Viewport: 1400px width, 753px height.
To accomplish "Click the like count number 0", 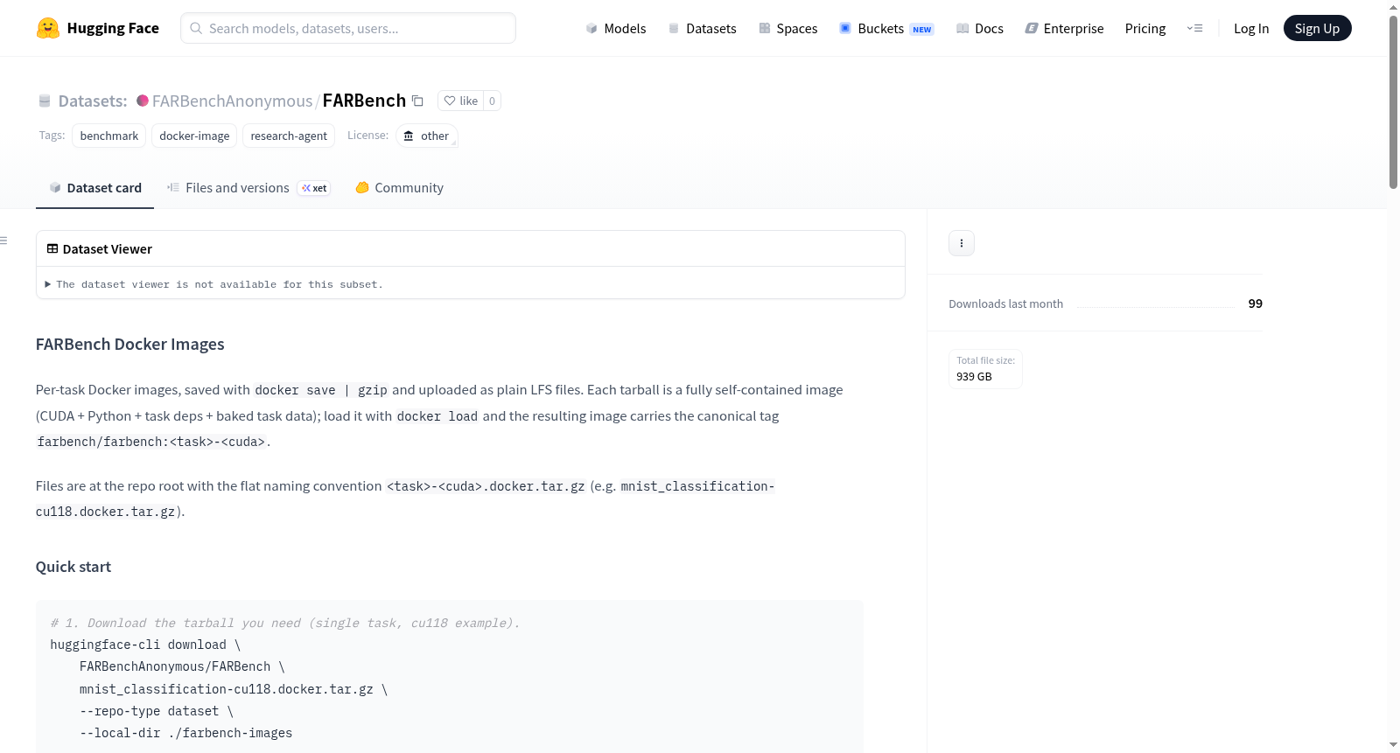I will coord(493,101).
